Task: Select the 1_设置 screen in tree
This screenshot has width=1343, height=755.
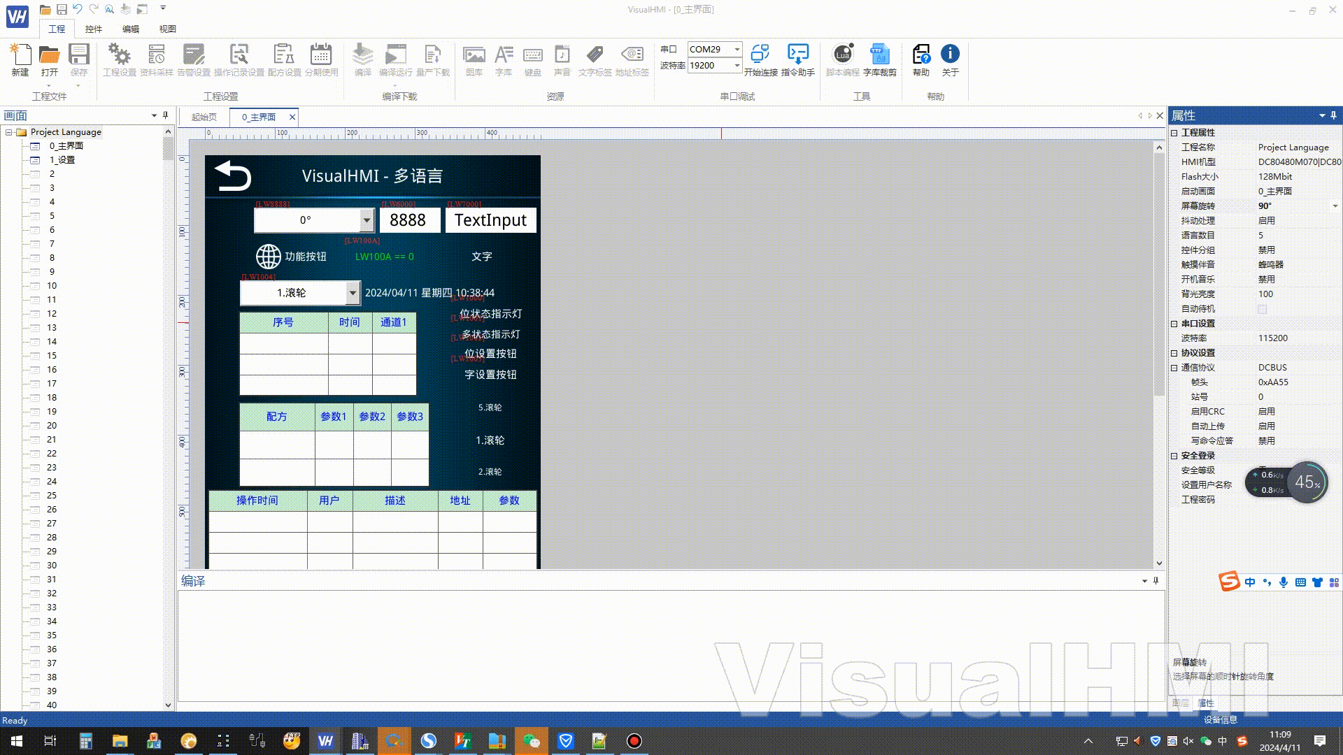Action: coord(62,160)
